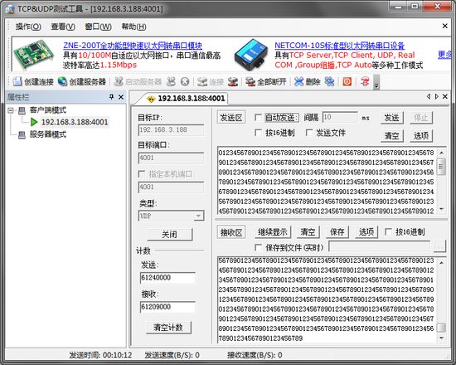456x365 pixels.
Task: Select 192.168.3.188:4001 in the client tree
Action: coord(75,122)
